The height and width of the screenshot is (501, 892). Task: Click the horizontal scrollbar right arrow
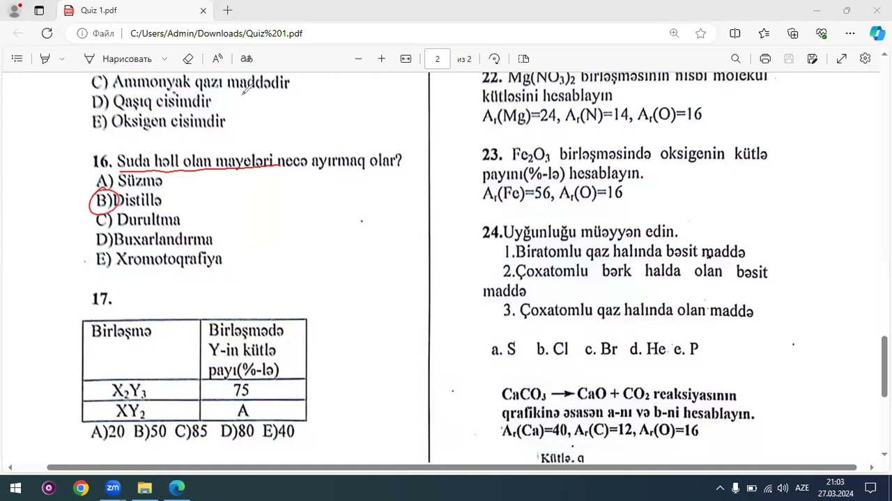coord(872,468)
